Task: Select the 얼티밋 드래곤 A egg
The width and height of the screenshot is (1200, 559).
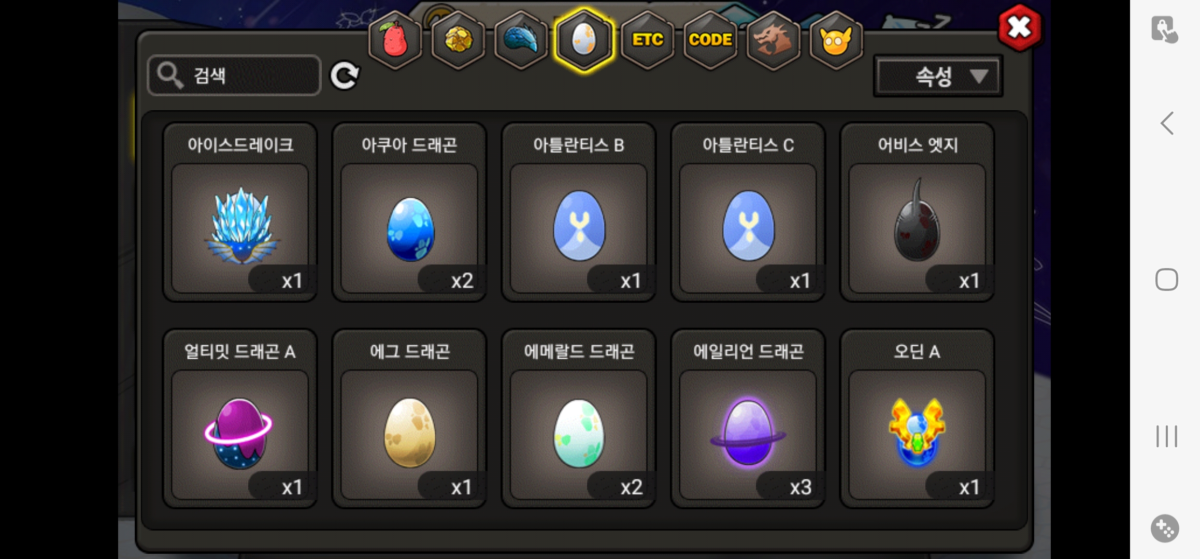Action: pos(240,418)
